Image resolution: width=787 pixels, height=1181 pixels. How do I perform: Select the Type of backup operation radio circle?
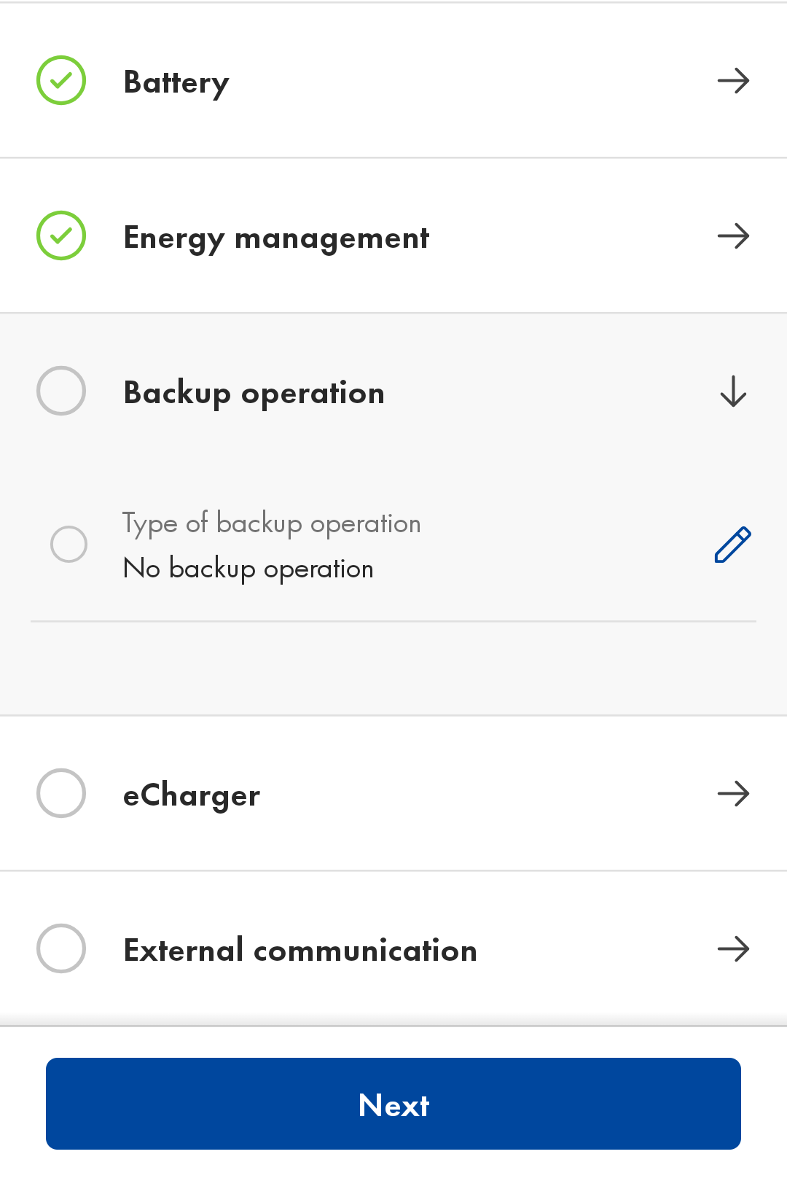pyautogui.click(x=68, y=544)
